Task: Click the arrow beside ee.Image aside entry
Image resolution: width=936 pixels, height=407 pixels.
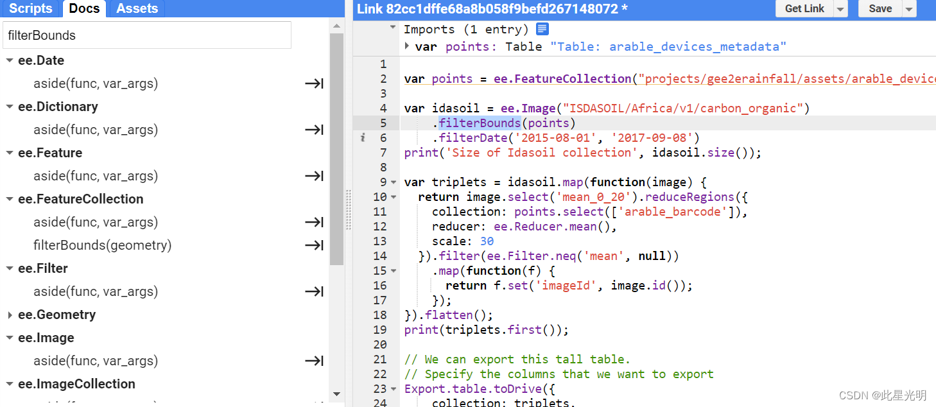Action: coord(314,361)
